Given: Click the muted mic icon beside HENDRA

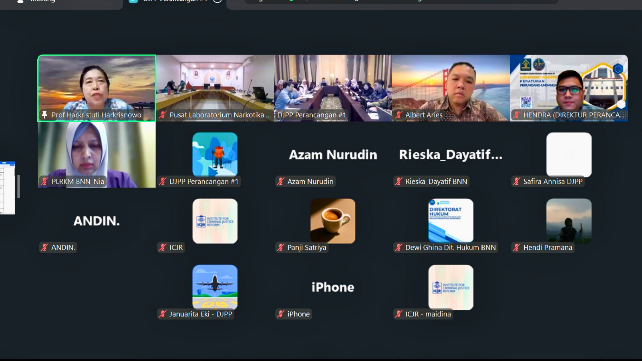Looking at the screenshot, I should pos(516,115).
